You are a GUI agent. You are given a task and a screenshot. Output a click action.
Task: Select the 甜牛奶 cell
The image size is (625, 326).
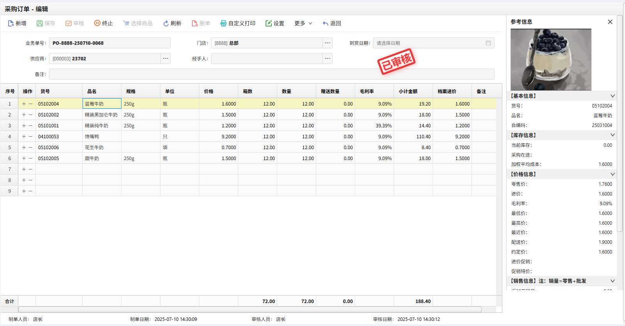(102, 159)
